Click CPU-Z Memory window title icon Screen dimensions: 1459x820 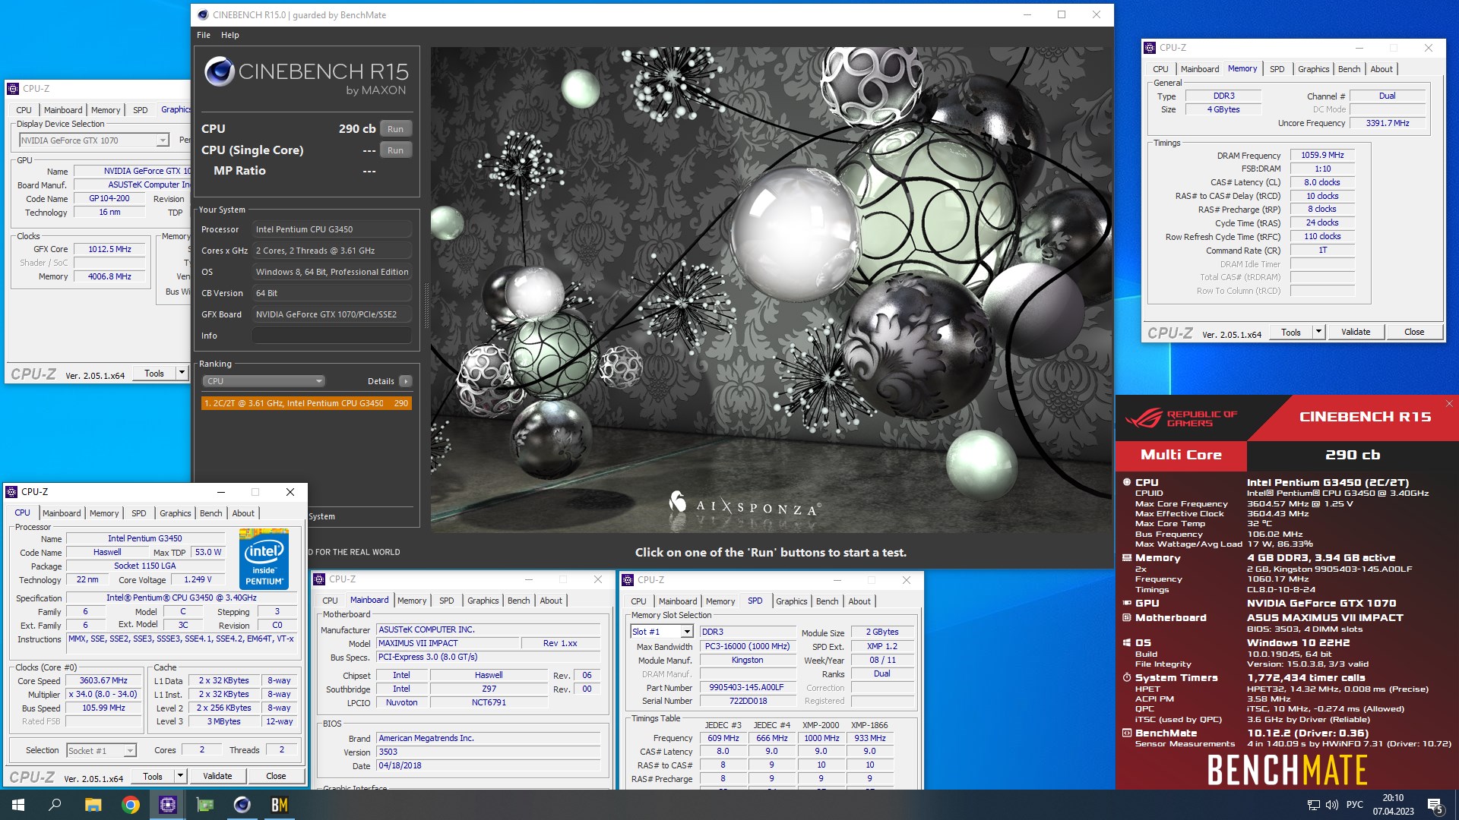(1150, 48)
